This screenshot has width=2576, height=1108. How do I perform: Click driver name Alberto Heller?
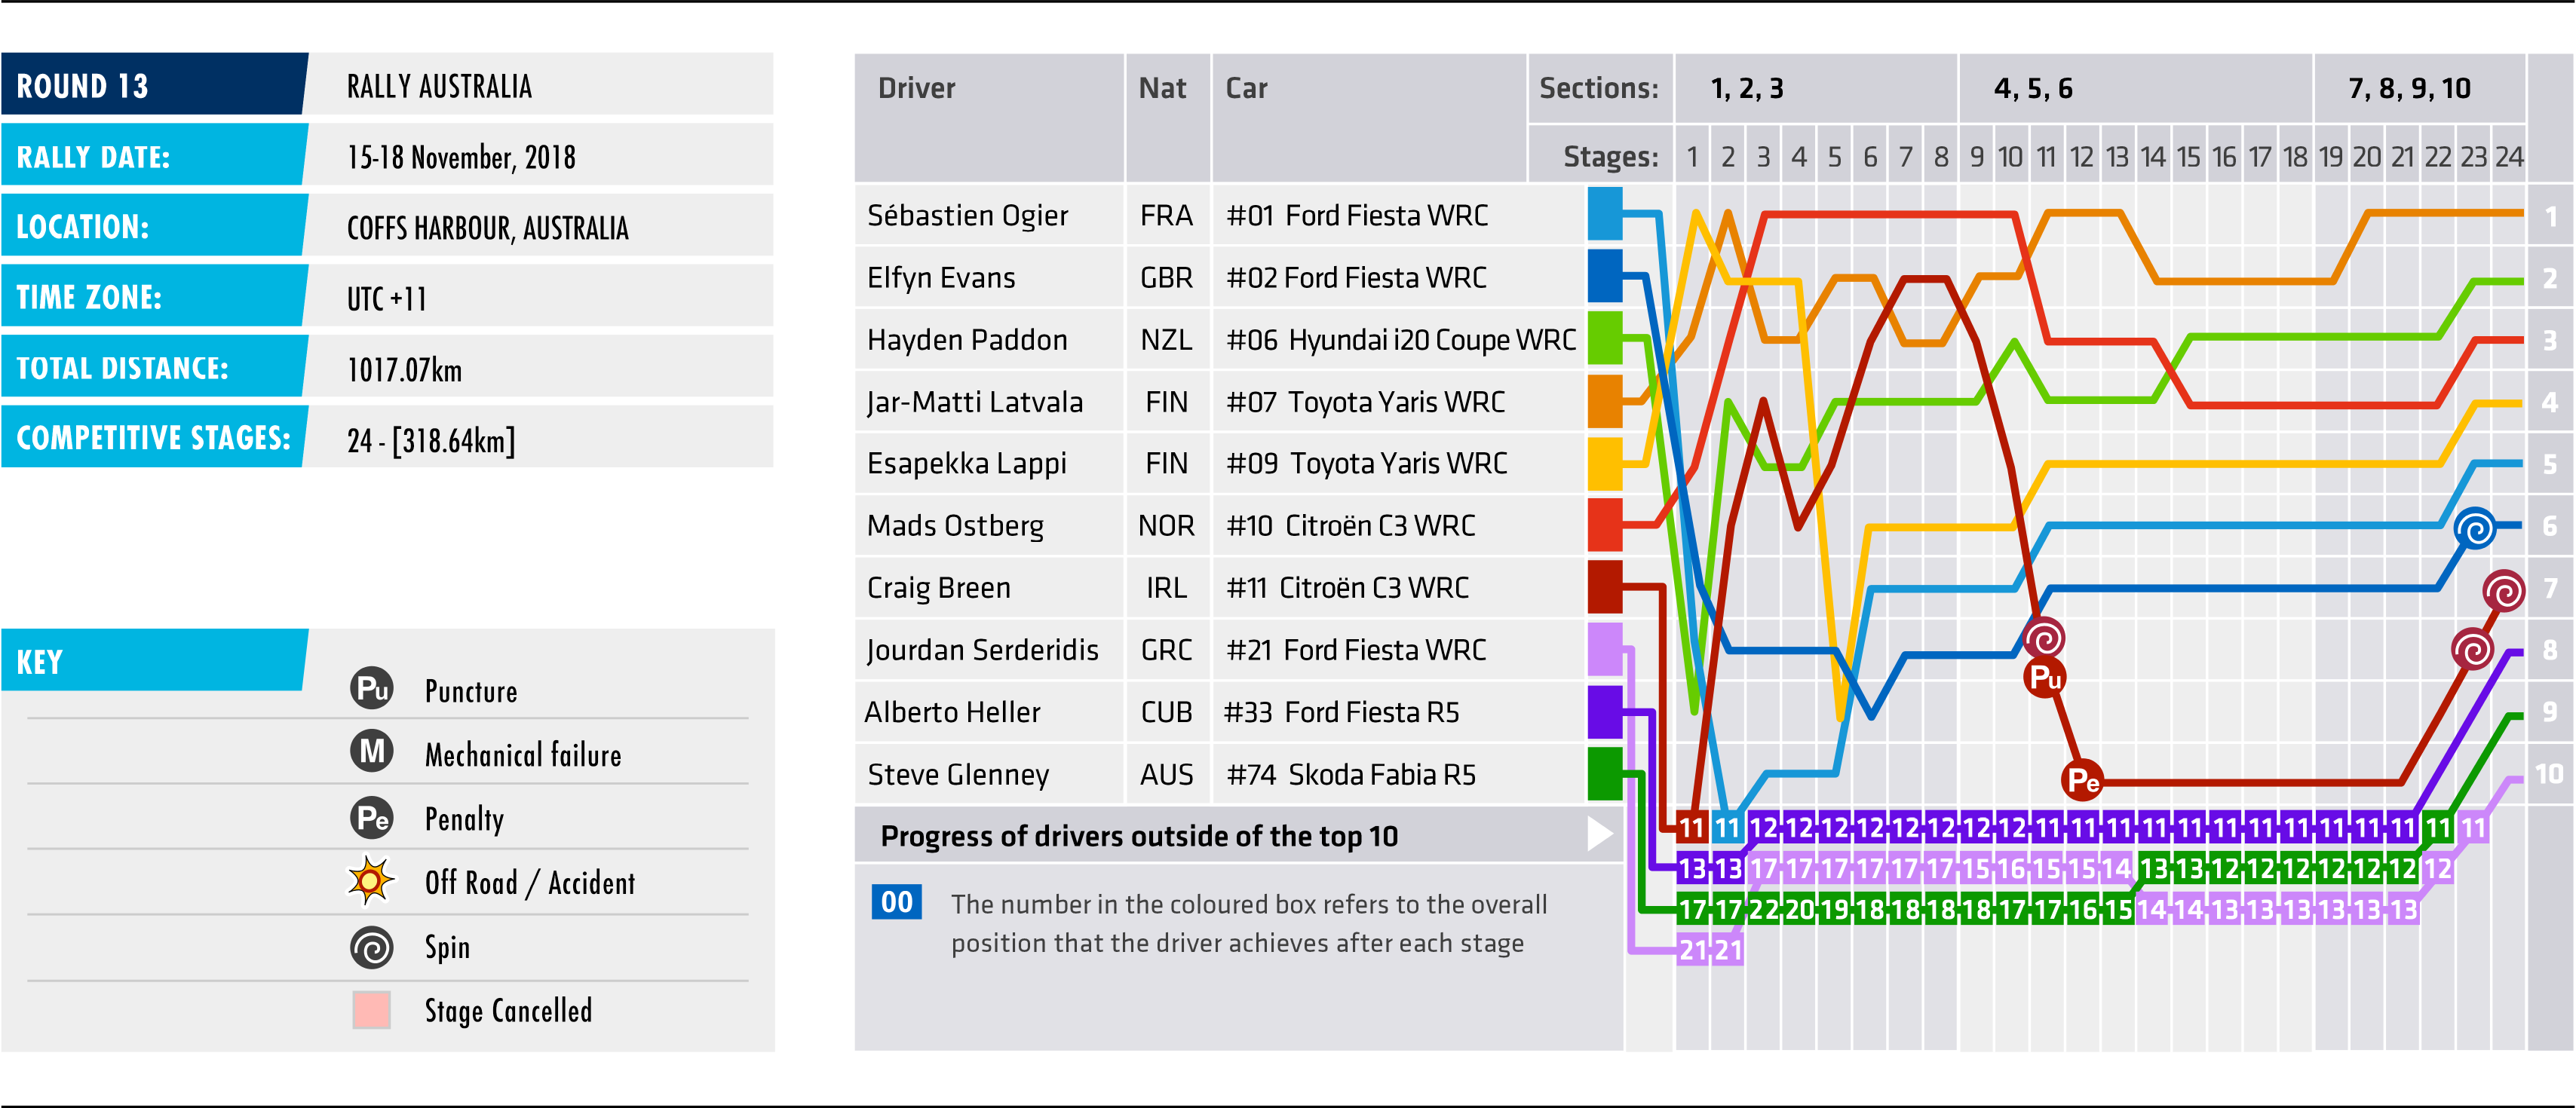pyautogui.click(x=952, y=712)
